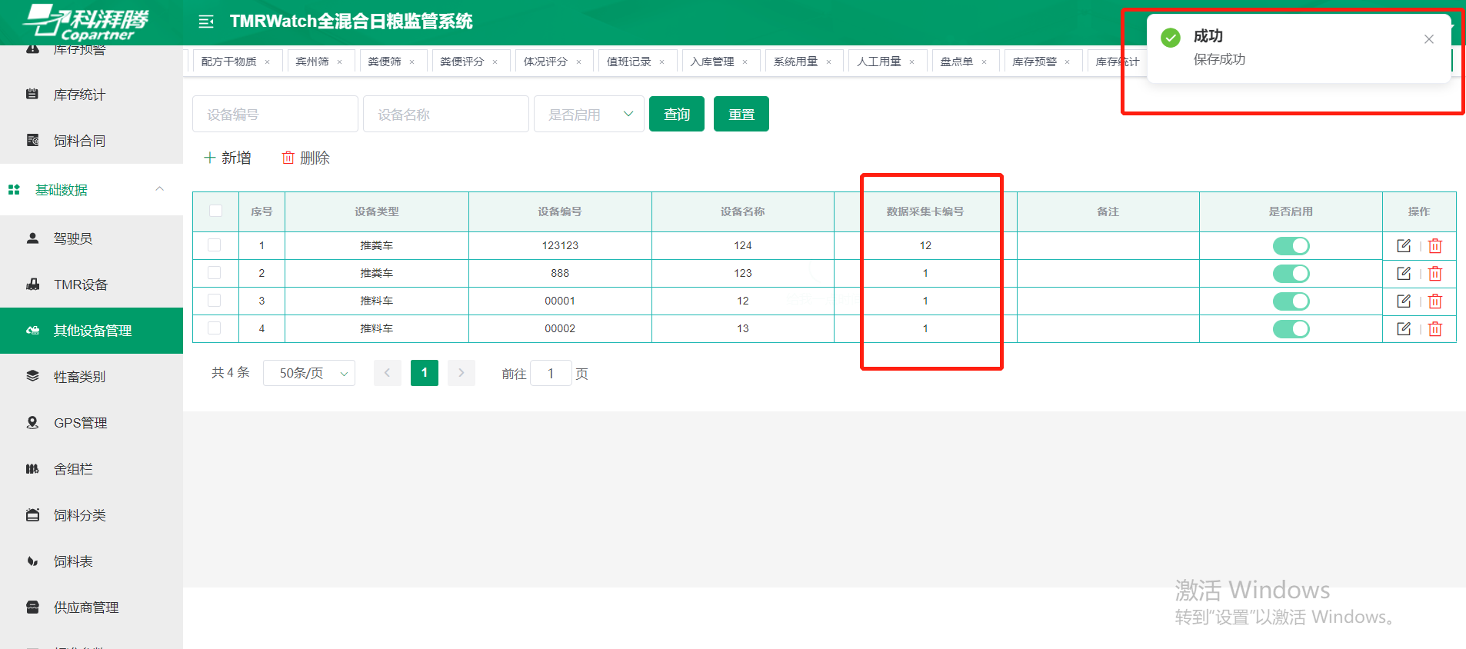Click the 新增 add button
Viewport: 1466px width, 649px height.
tap(228, 158)
